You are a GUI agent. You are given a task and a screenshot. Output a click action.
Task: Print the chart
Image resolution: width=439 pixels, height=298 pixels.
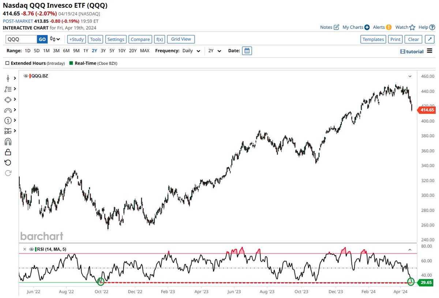(395, 39)
